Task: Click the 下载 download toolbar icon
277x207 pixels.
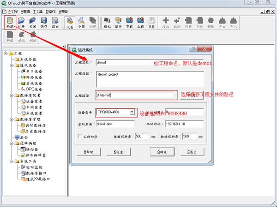Action: [129, 22]
